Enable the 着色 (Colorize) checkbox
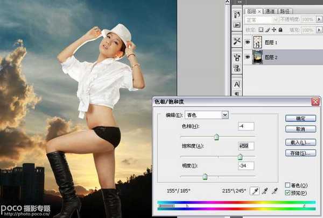 (287, 185)
